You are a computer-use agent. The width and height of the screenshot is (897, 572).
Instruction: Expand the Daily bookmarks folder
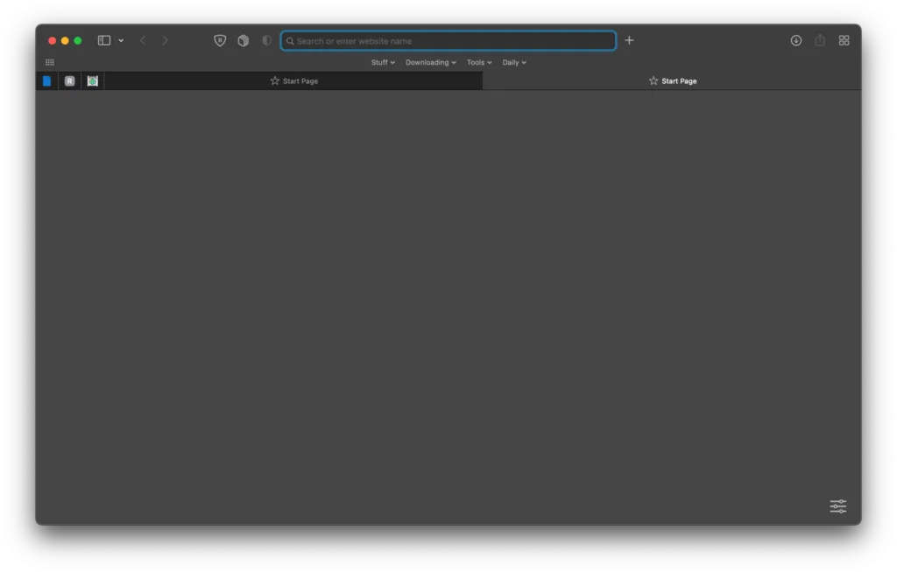point(513,62)
